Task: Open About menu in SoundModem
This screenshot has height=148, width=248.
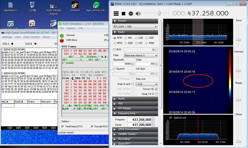Action: coord(46,37)
